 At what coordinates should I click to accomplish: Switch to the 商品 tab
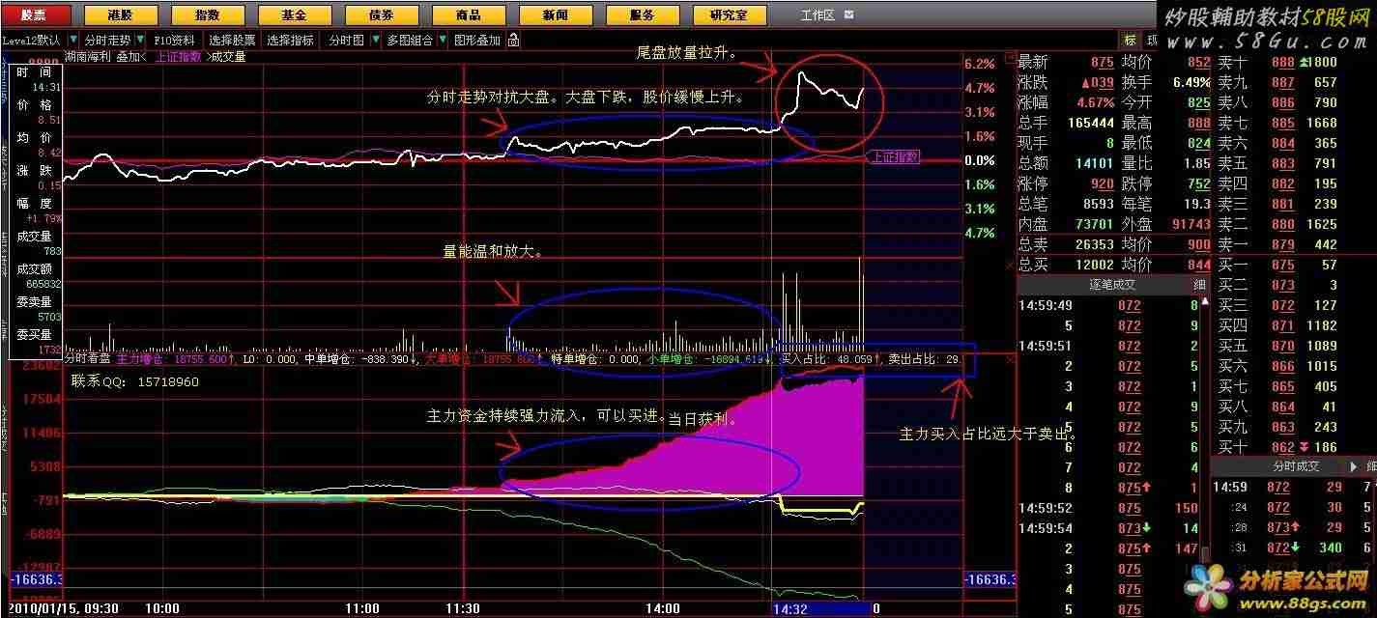[469, 15]
